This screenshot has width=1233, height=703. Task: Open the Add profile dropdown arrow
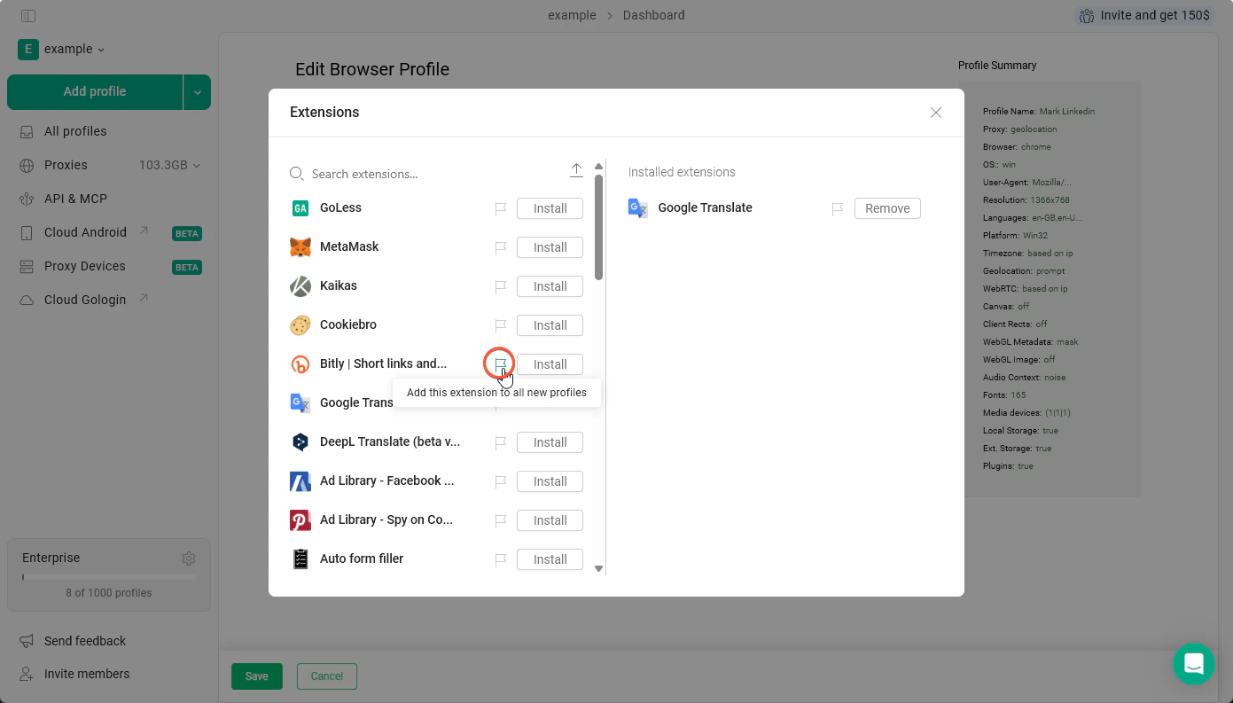pyautogui.click(x=197, y=91)
